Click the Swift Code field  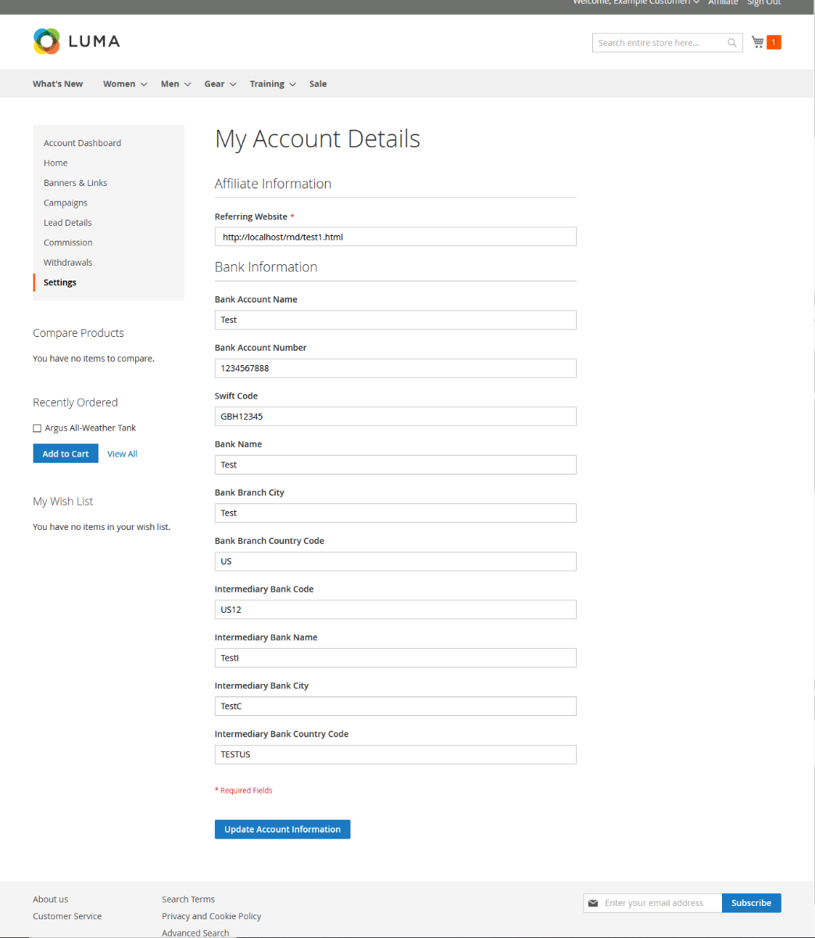click(x=395, y=417)
